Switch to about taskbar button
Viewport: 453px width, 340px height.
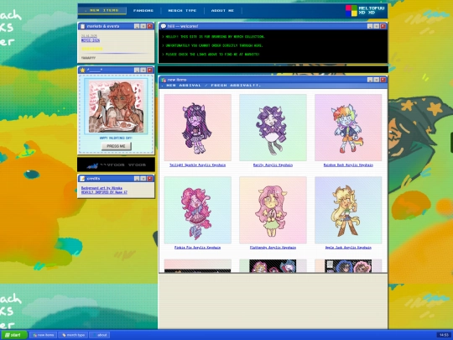pos(99,335)
